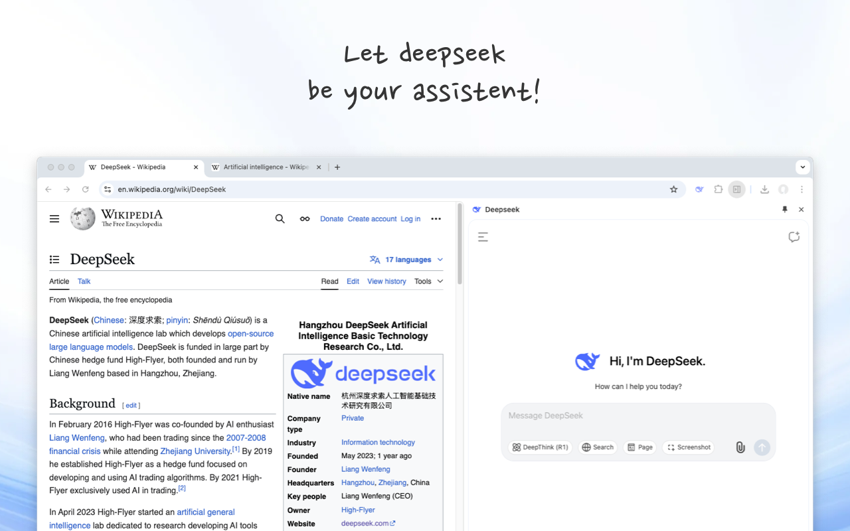Send the message with arrow button
This screenshot has height=531, width=850.
coord(762,447)
